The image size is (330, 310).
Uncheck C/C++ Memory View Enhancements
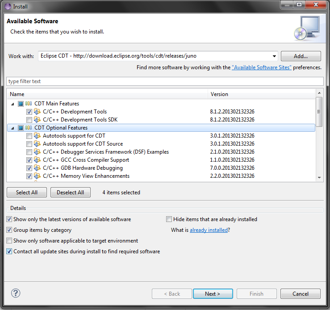pyautogui.click(x=29, y=176)
